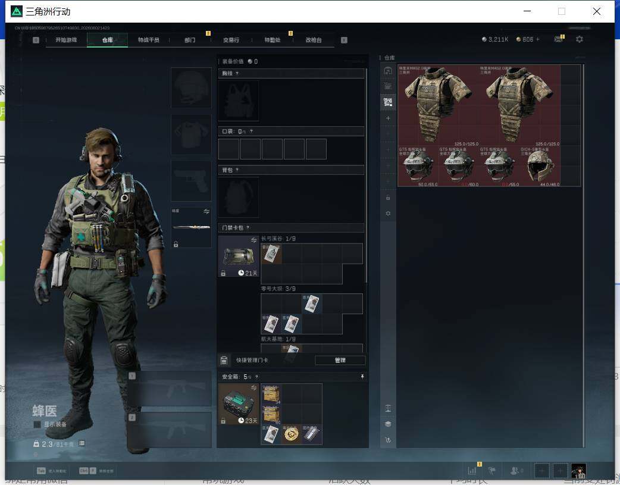Open the mail inbox icon

[558, 39]
